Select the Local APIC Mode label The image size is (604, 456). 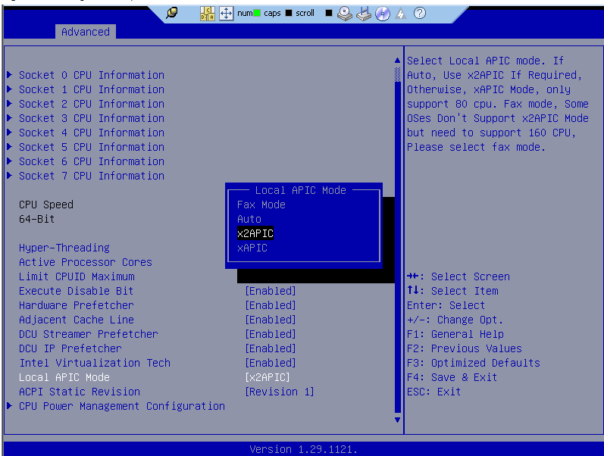[64, 377]
